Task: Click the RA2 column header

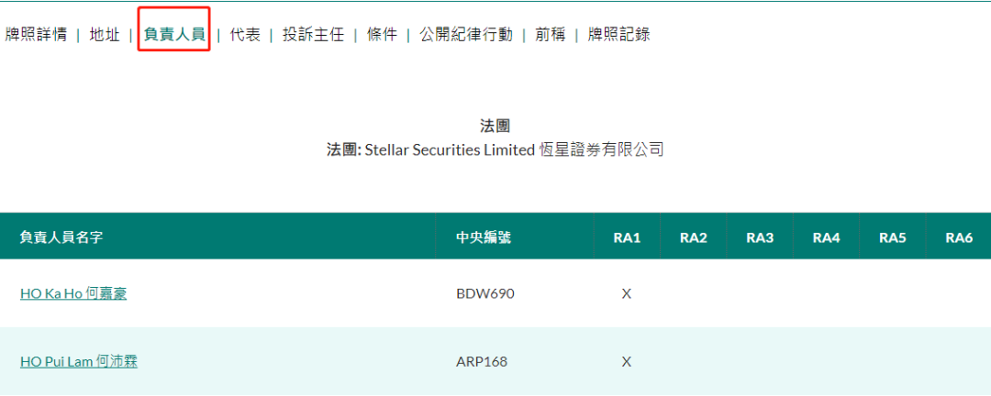Action: 694,237
